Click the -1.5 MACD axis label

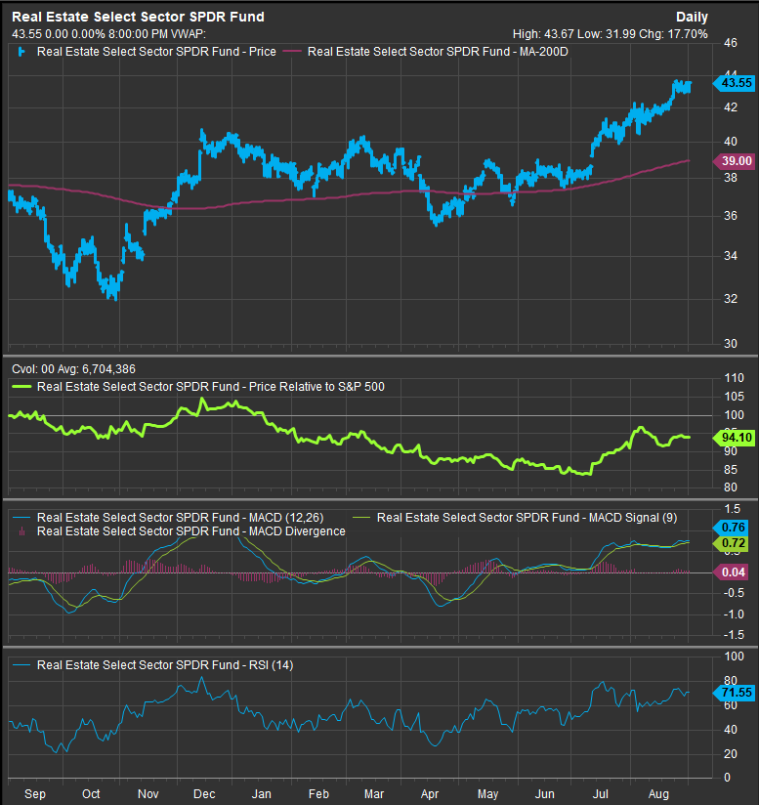click(x=734, y=635)
